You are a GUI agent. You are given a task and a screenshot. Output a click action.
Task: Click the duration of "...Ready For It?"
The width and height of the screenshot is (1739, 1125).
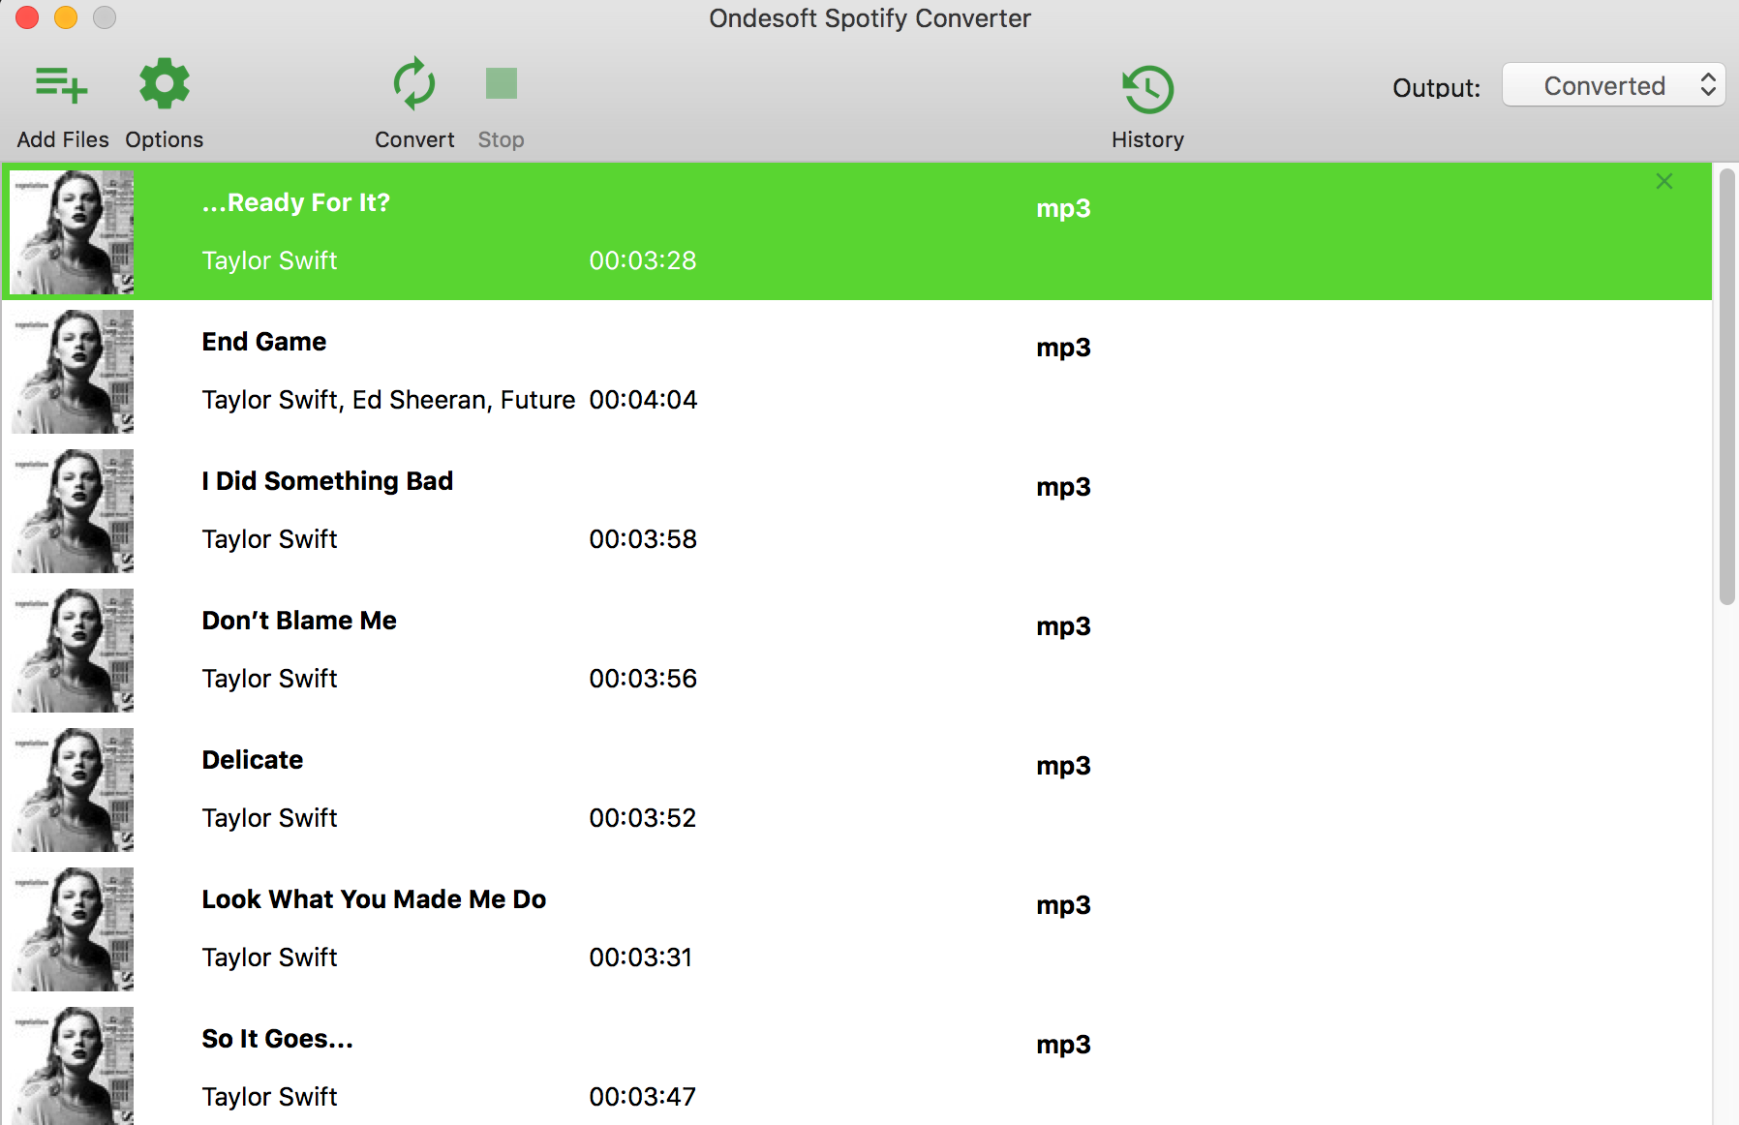point(643,260)
